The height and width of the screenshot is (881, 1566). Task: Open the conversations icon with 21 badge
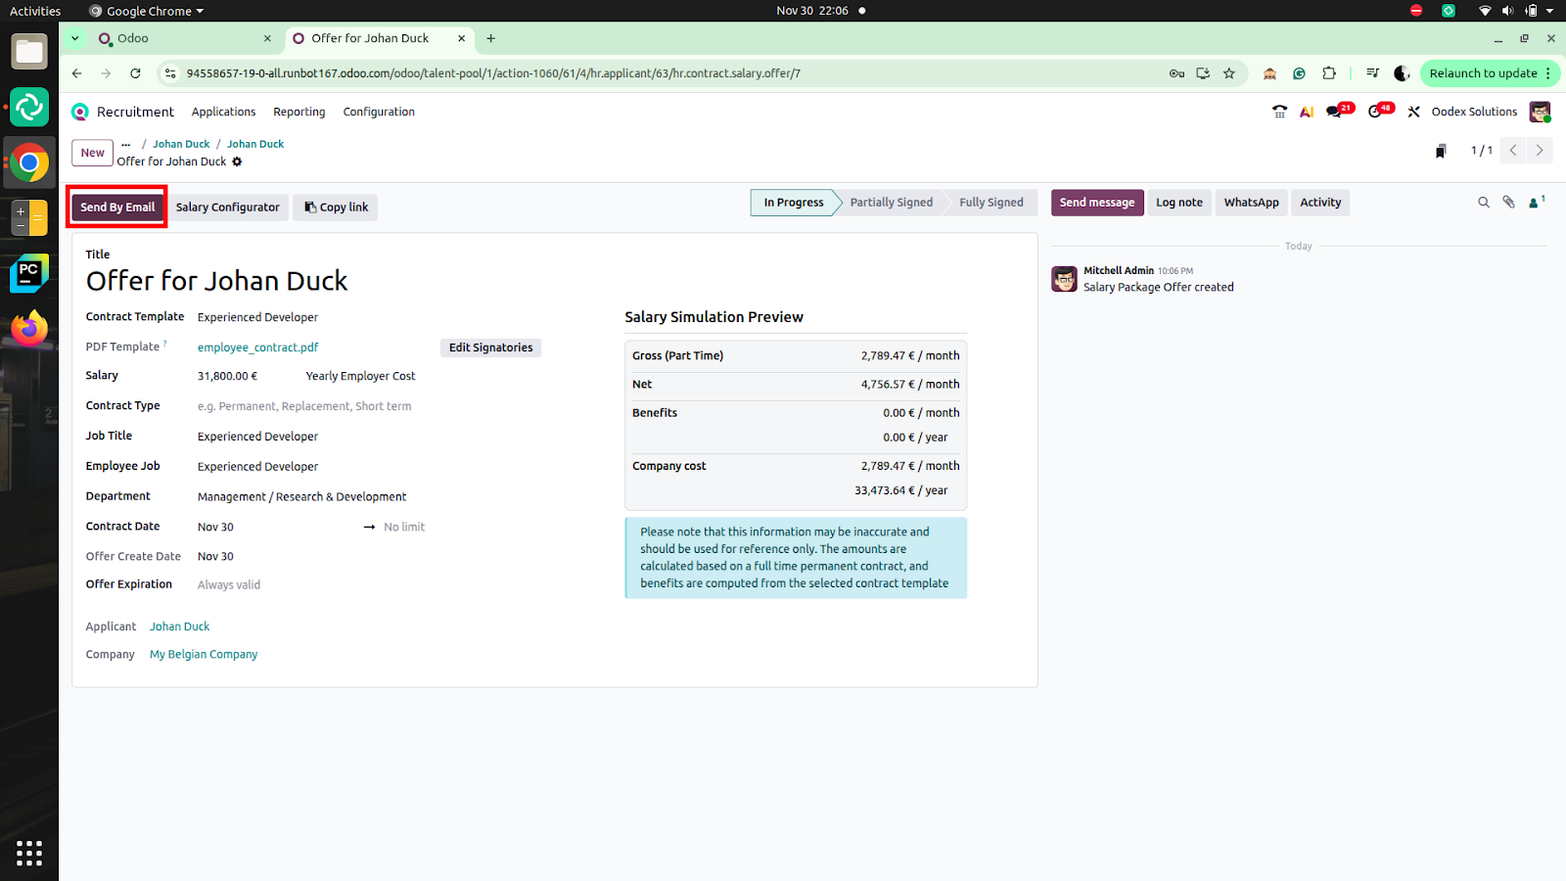(x=1337, y=112)
